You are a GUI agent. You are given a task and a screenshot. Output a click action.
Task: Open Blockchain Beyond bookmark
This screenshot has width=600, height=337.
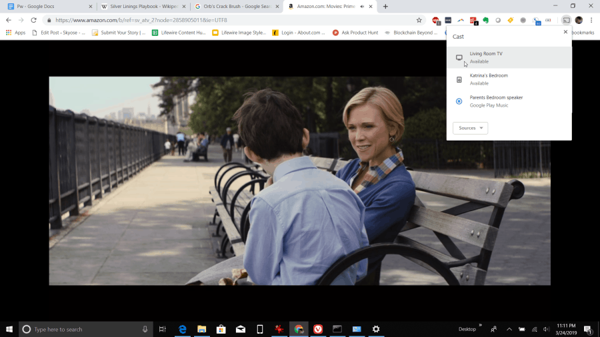click(x=411, y=33)
